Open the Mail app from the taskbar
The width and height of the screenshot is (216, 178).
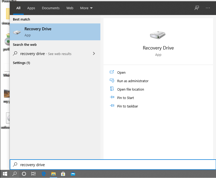(73, 174)
